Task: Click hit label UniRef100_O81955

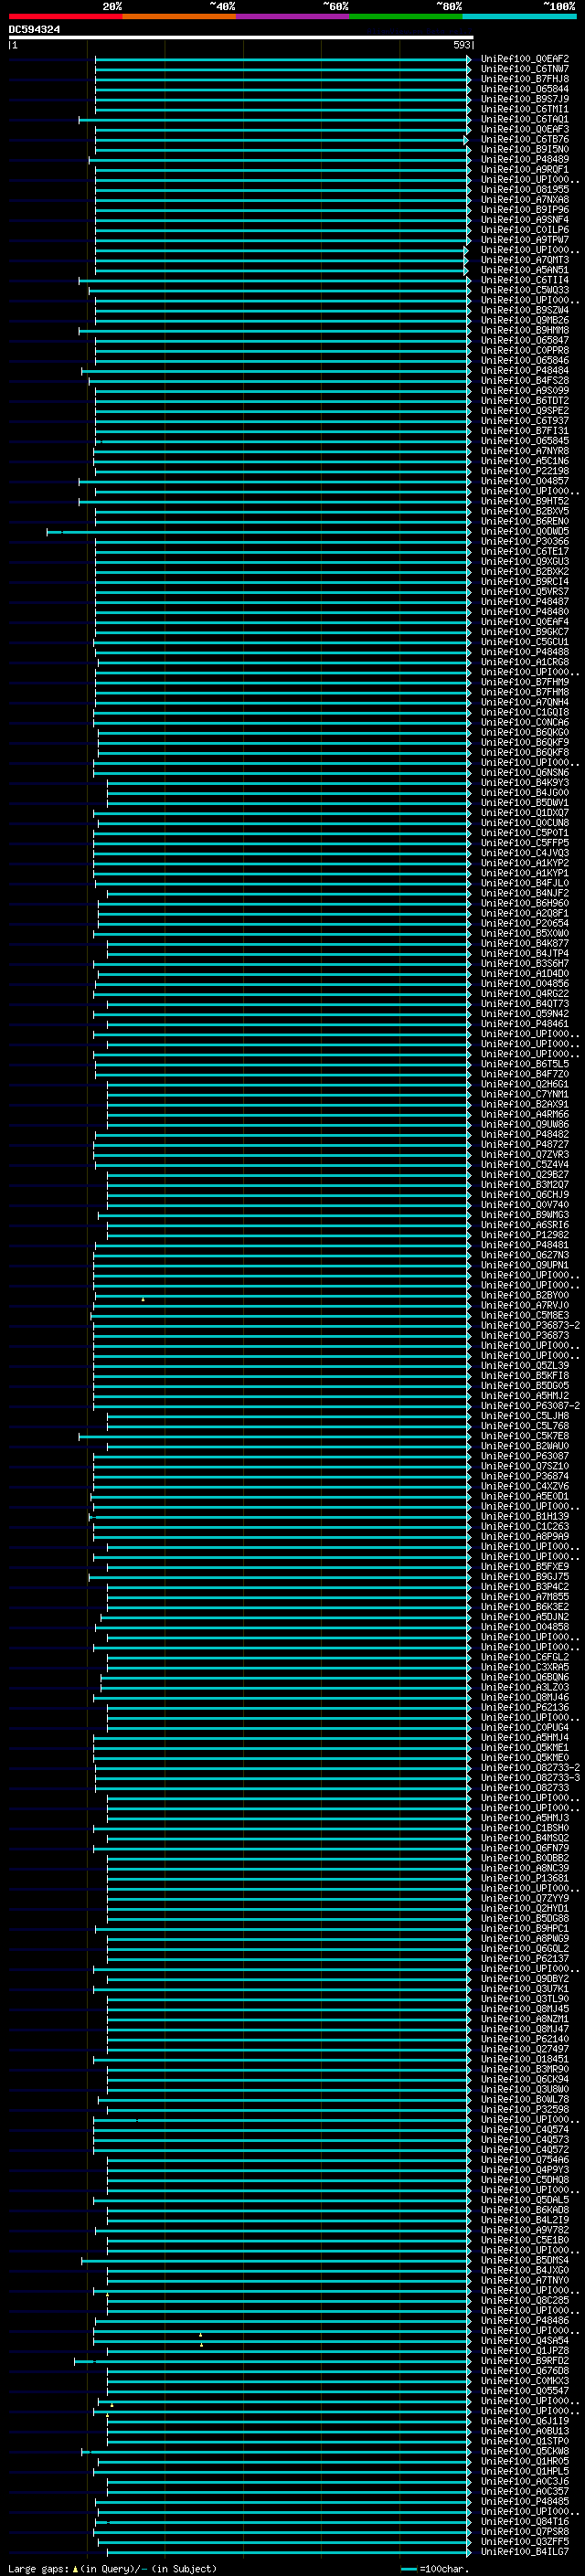Action: (525, 189)
